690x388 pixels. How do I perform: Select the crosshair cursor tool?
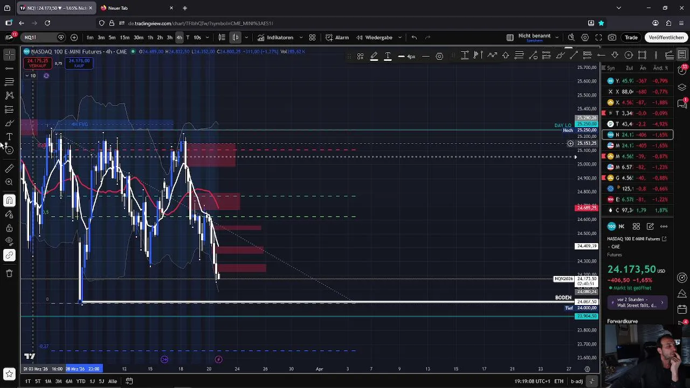coord(9,54)
